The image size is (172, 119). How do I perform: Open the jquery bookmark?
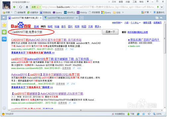tap(57, 13)
